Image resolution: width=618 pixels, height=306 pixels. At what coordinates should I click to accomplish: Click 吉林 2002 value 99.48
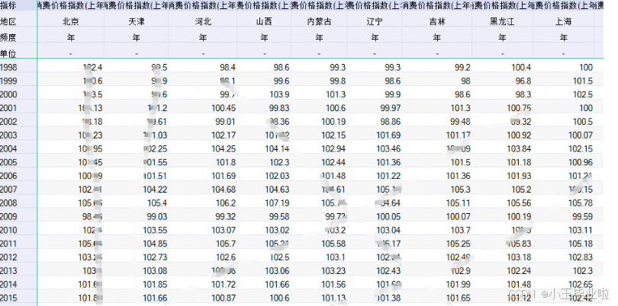point(460,122)
